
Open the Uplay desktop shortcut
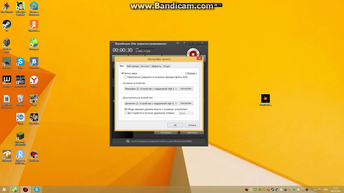coord(20,119)
